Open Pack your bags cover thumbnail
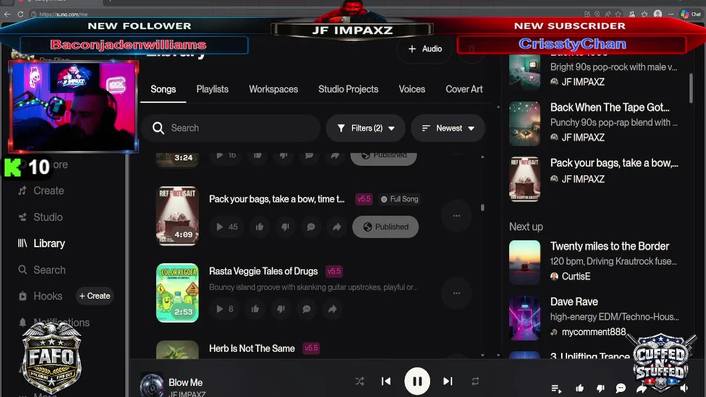 click(177, 216)
